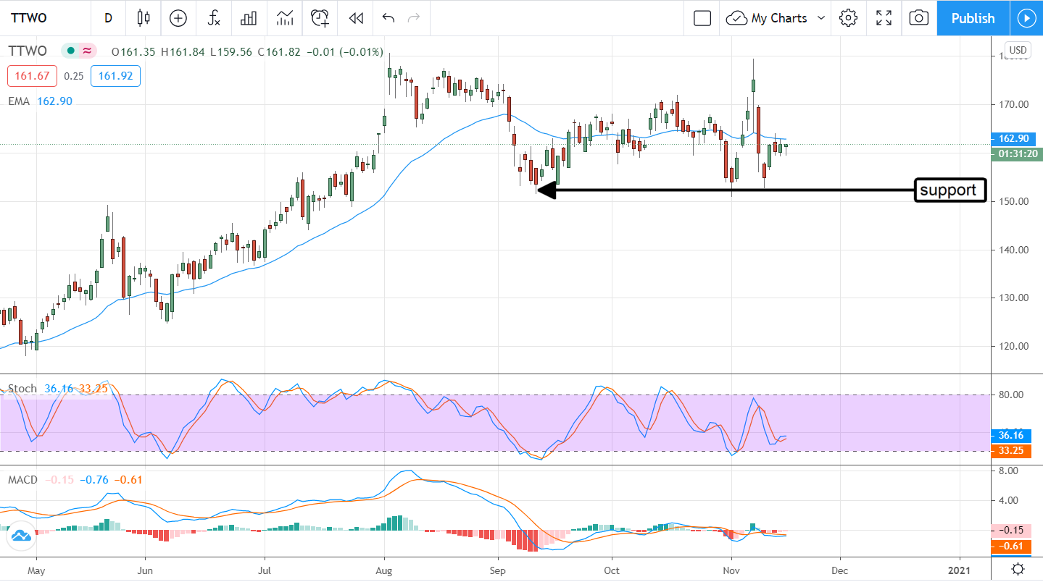Viewport: 1043px width, 582px height.
Task: Open the indicator templates icon
Action: pyautogui.click(x=285, y=18)
